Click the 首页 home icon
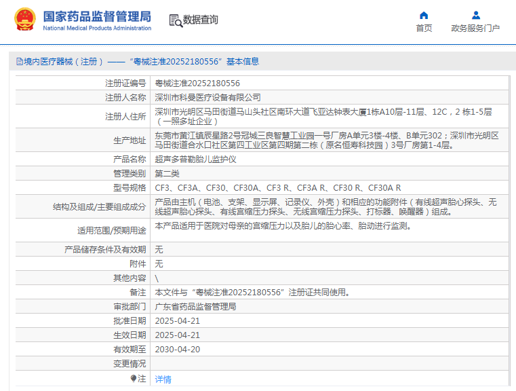This screenshot has height=391, width=516. pyautogui.click(x=424, y=15)
